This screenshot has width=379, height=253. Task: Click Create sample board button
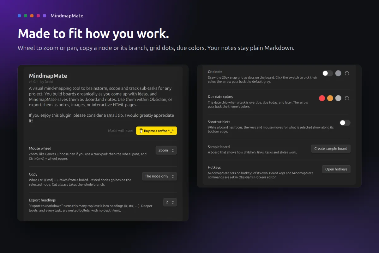coord(331,149)
